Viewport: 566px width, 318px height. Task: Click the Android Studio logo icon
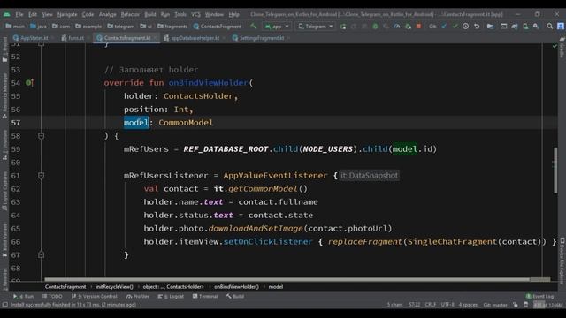[7, 14]
